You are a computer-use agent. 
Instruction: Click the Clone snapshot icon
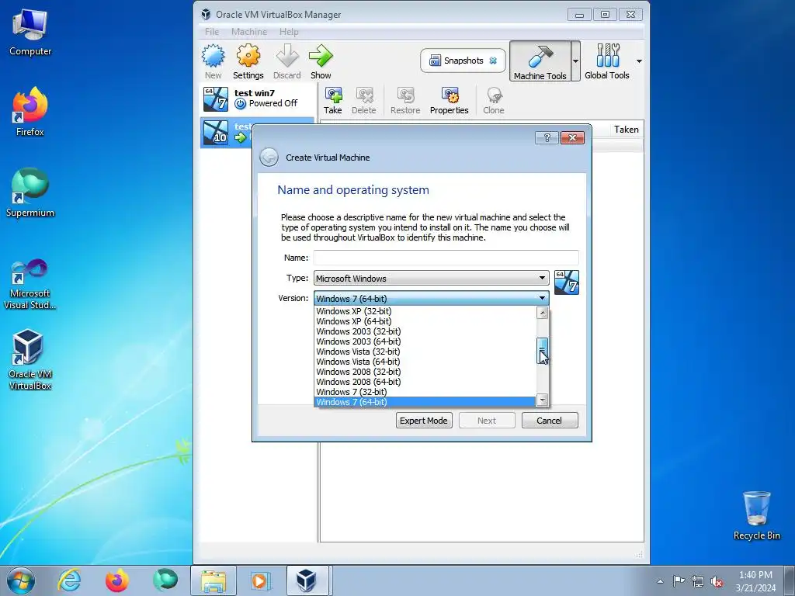pyautogui.click(x=493, y=100)
